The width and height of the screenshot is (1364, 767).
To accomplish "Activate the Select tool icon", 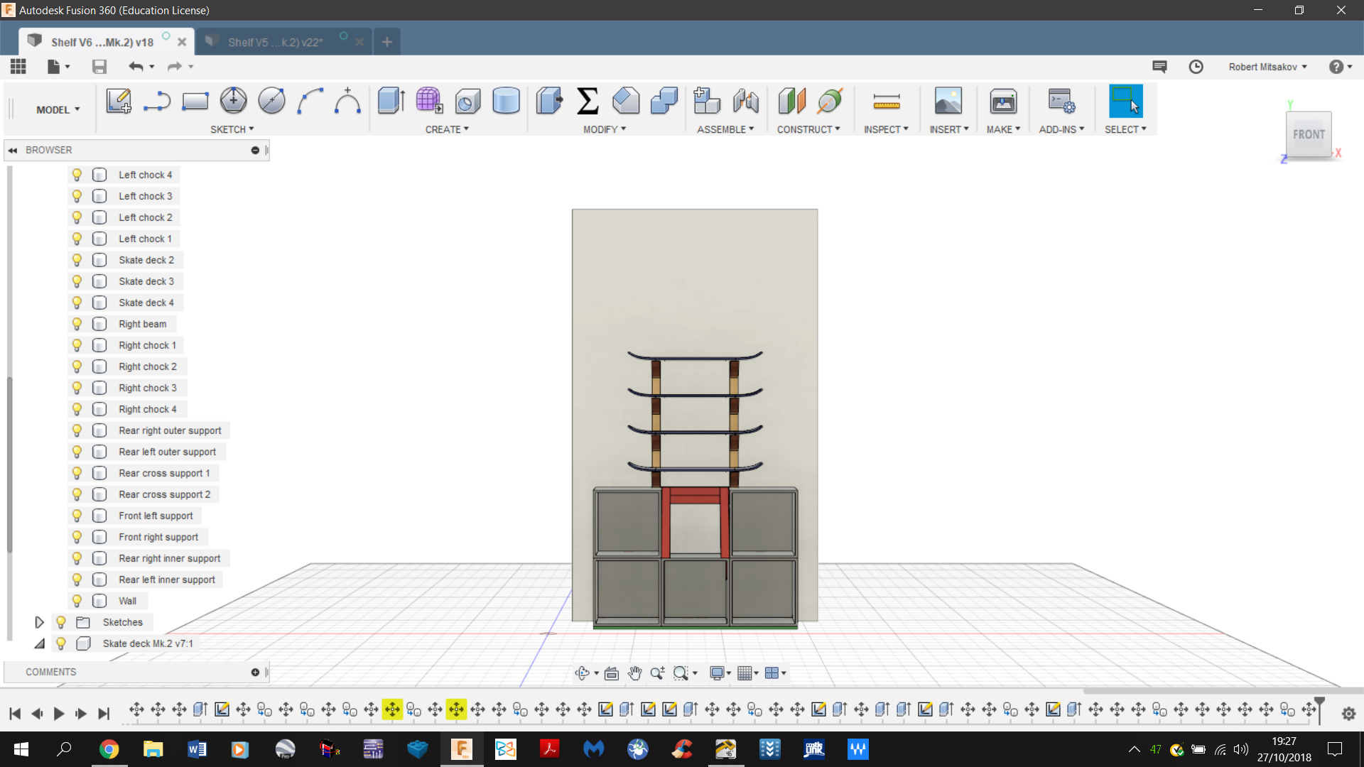I will 1125,101.
